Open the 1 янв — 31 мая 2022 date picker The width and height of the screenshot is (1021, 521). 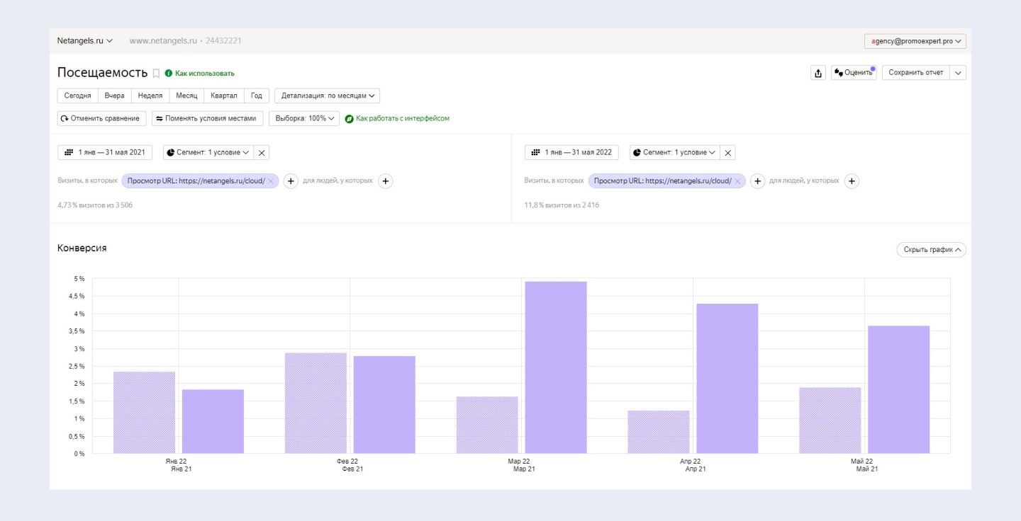click(x=571, y=153)
